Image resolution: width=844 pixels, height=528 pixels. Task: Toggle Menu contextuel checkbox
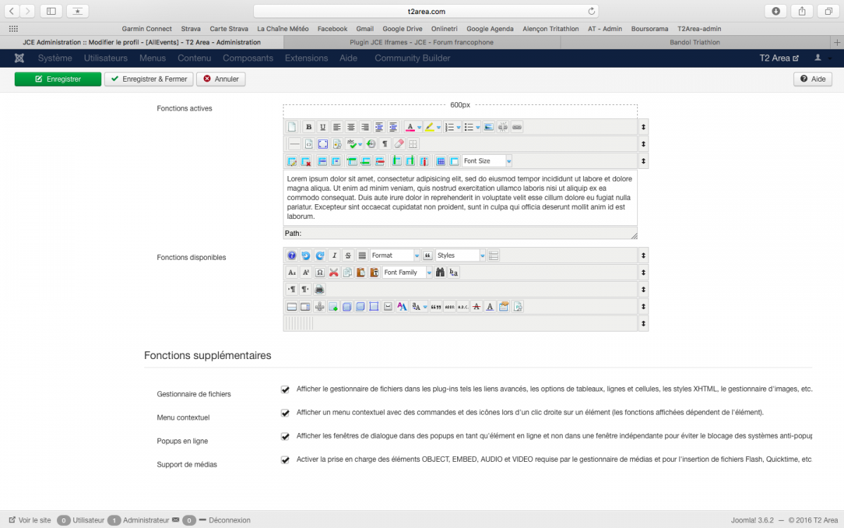pos(285,413)
